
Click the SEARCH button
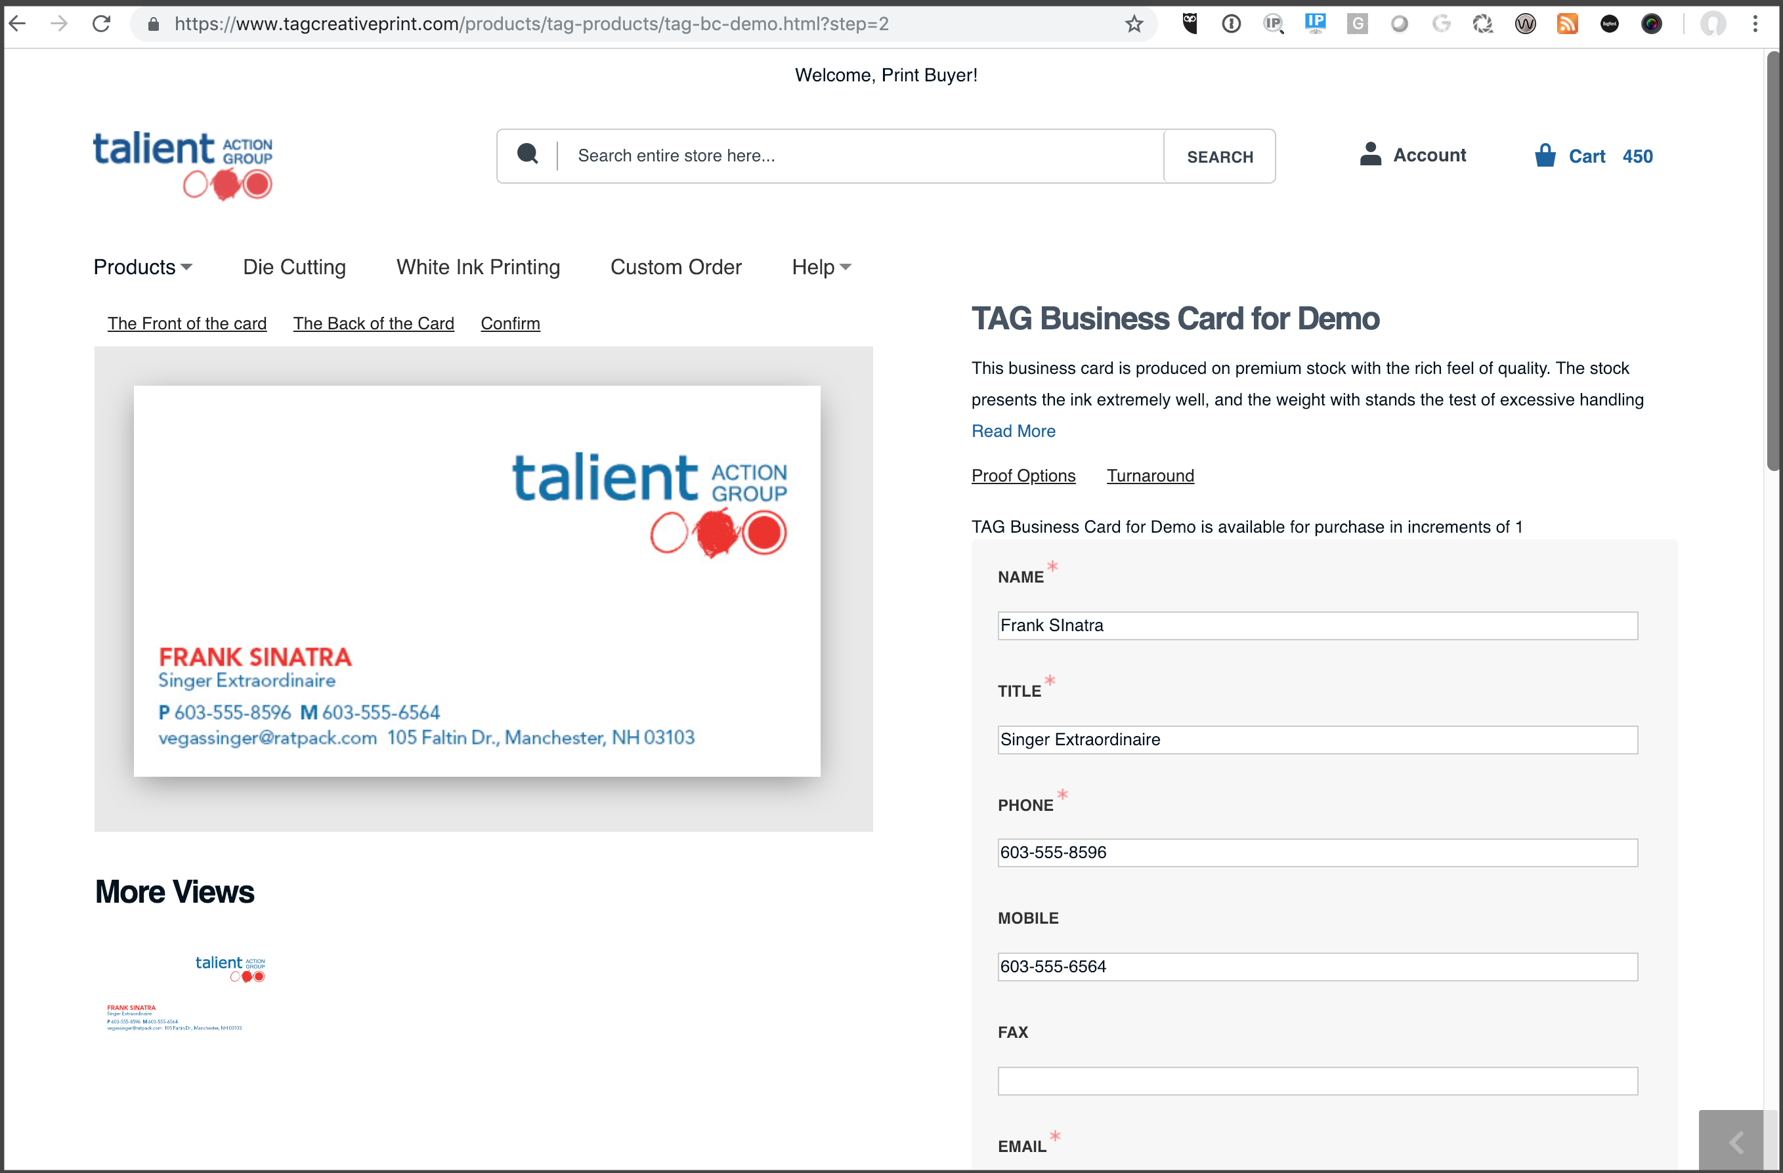click(x=1219, y=156)
